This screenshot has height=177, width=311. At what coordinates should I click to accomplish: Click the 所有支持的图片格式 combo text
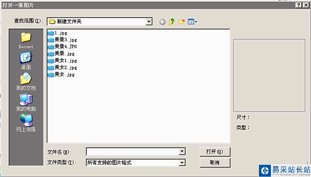pyautogui.click(x=109, y=163)
